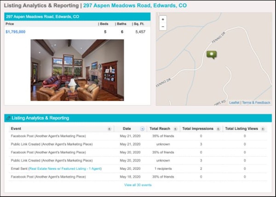The height and width of the screenshot is (197, 276).
Task: Click the $1,795,000 price link
Action: click(x=16, y=32)
